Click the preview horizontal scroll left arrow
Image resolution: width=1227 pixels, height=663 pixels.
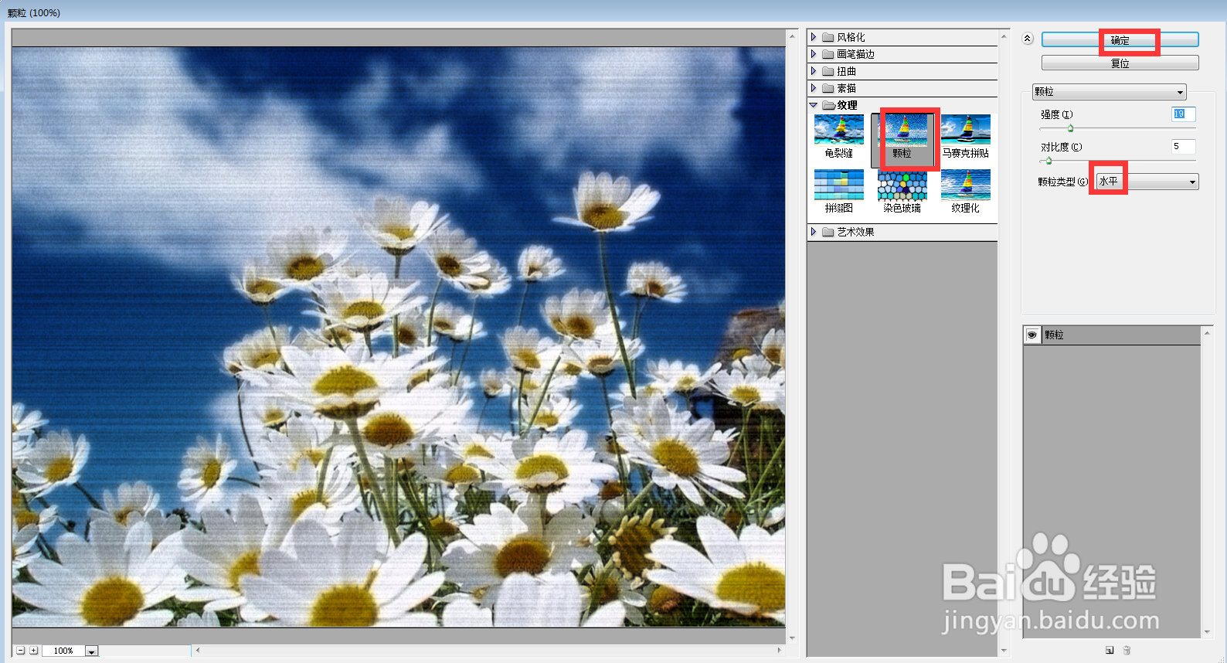[198, 651]
